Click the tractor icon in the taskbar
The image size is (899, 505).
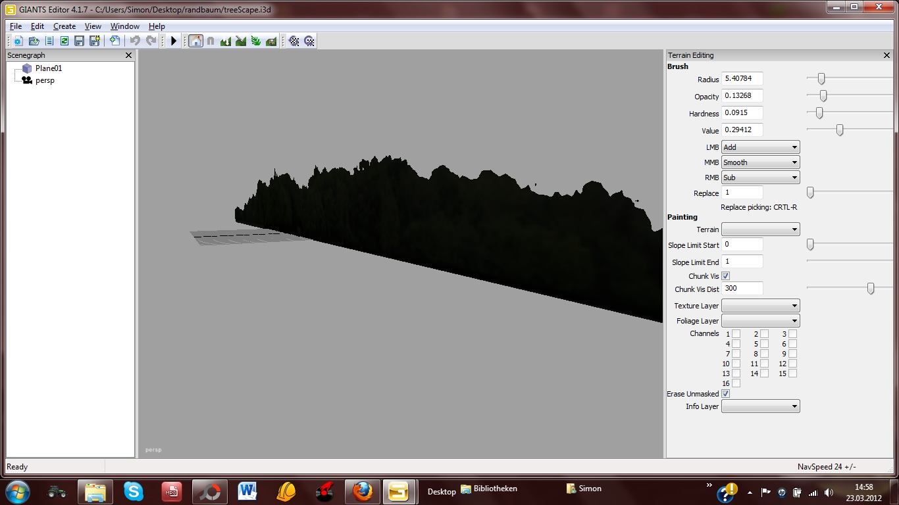point(57,491)
